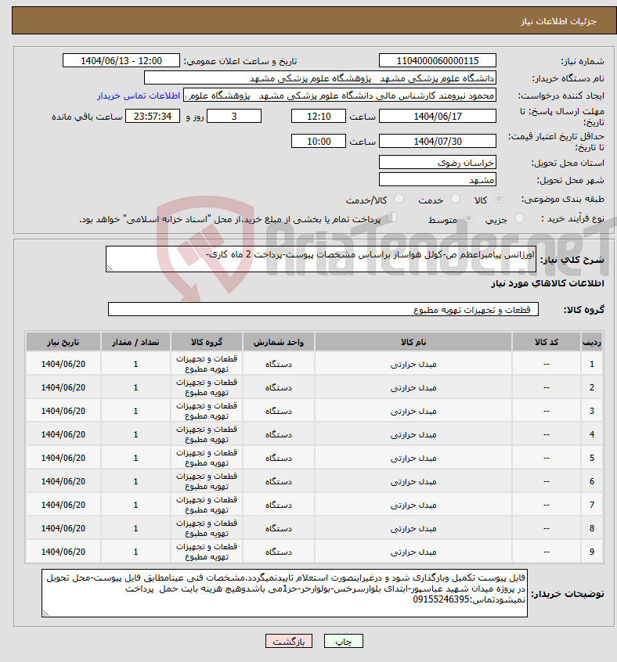Image resolution: width=617 pixels, height=662 pixels.
Task: Click quantity 1 in row 2
Action: pyautogui.click(x=135, y=387)
